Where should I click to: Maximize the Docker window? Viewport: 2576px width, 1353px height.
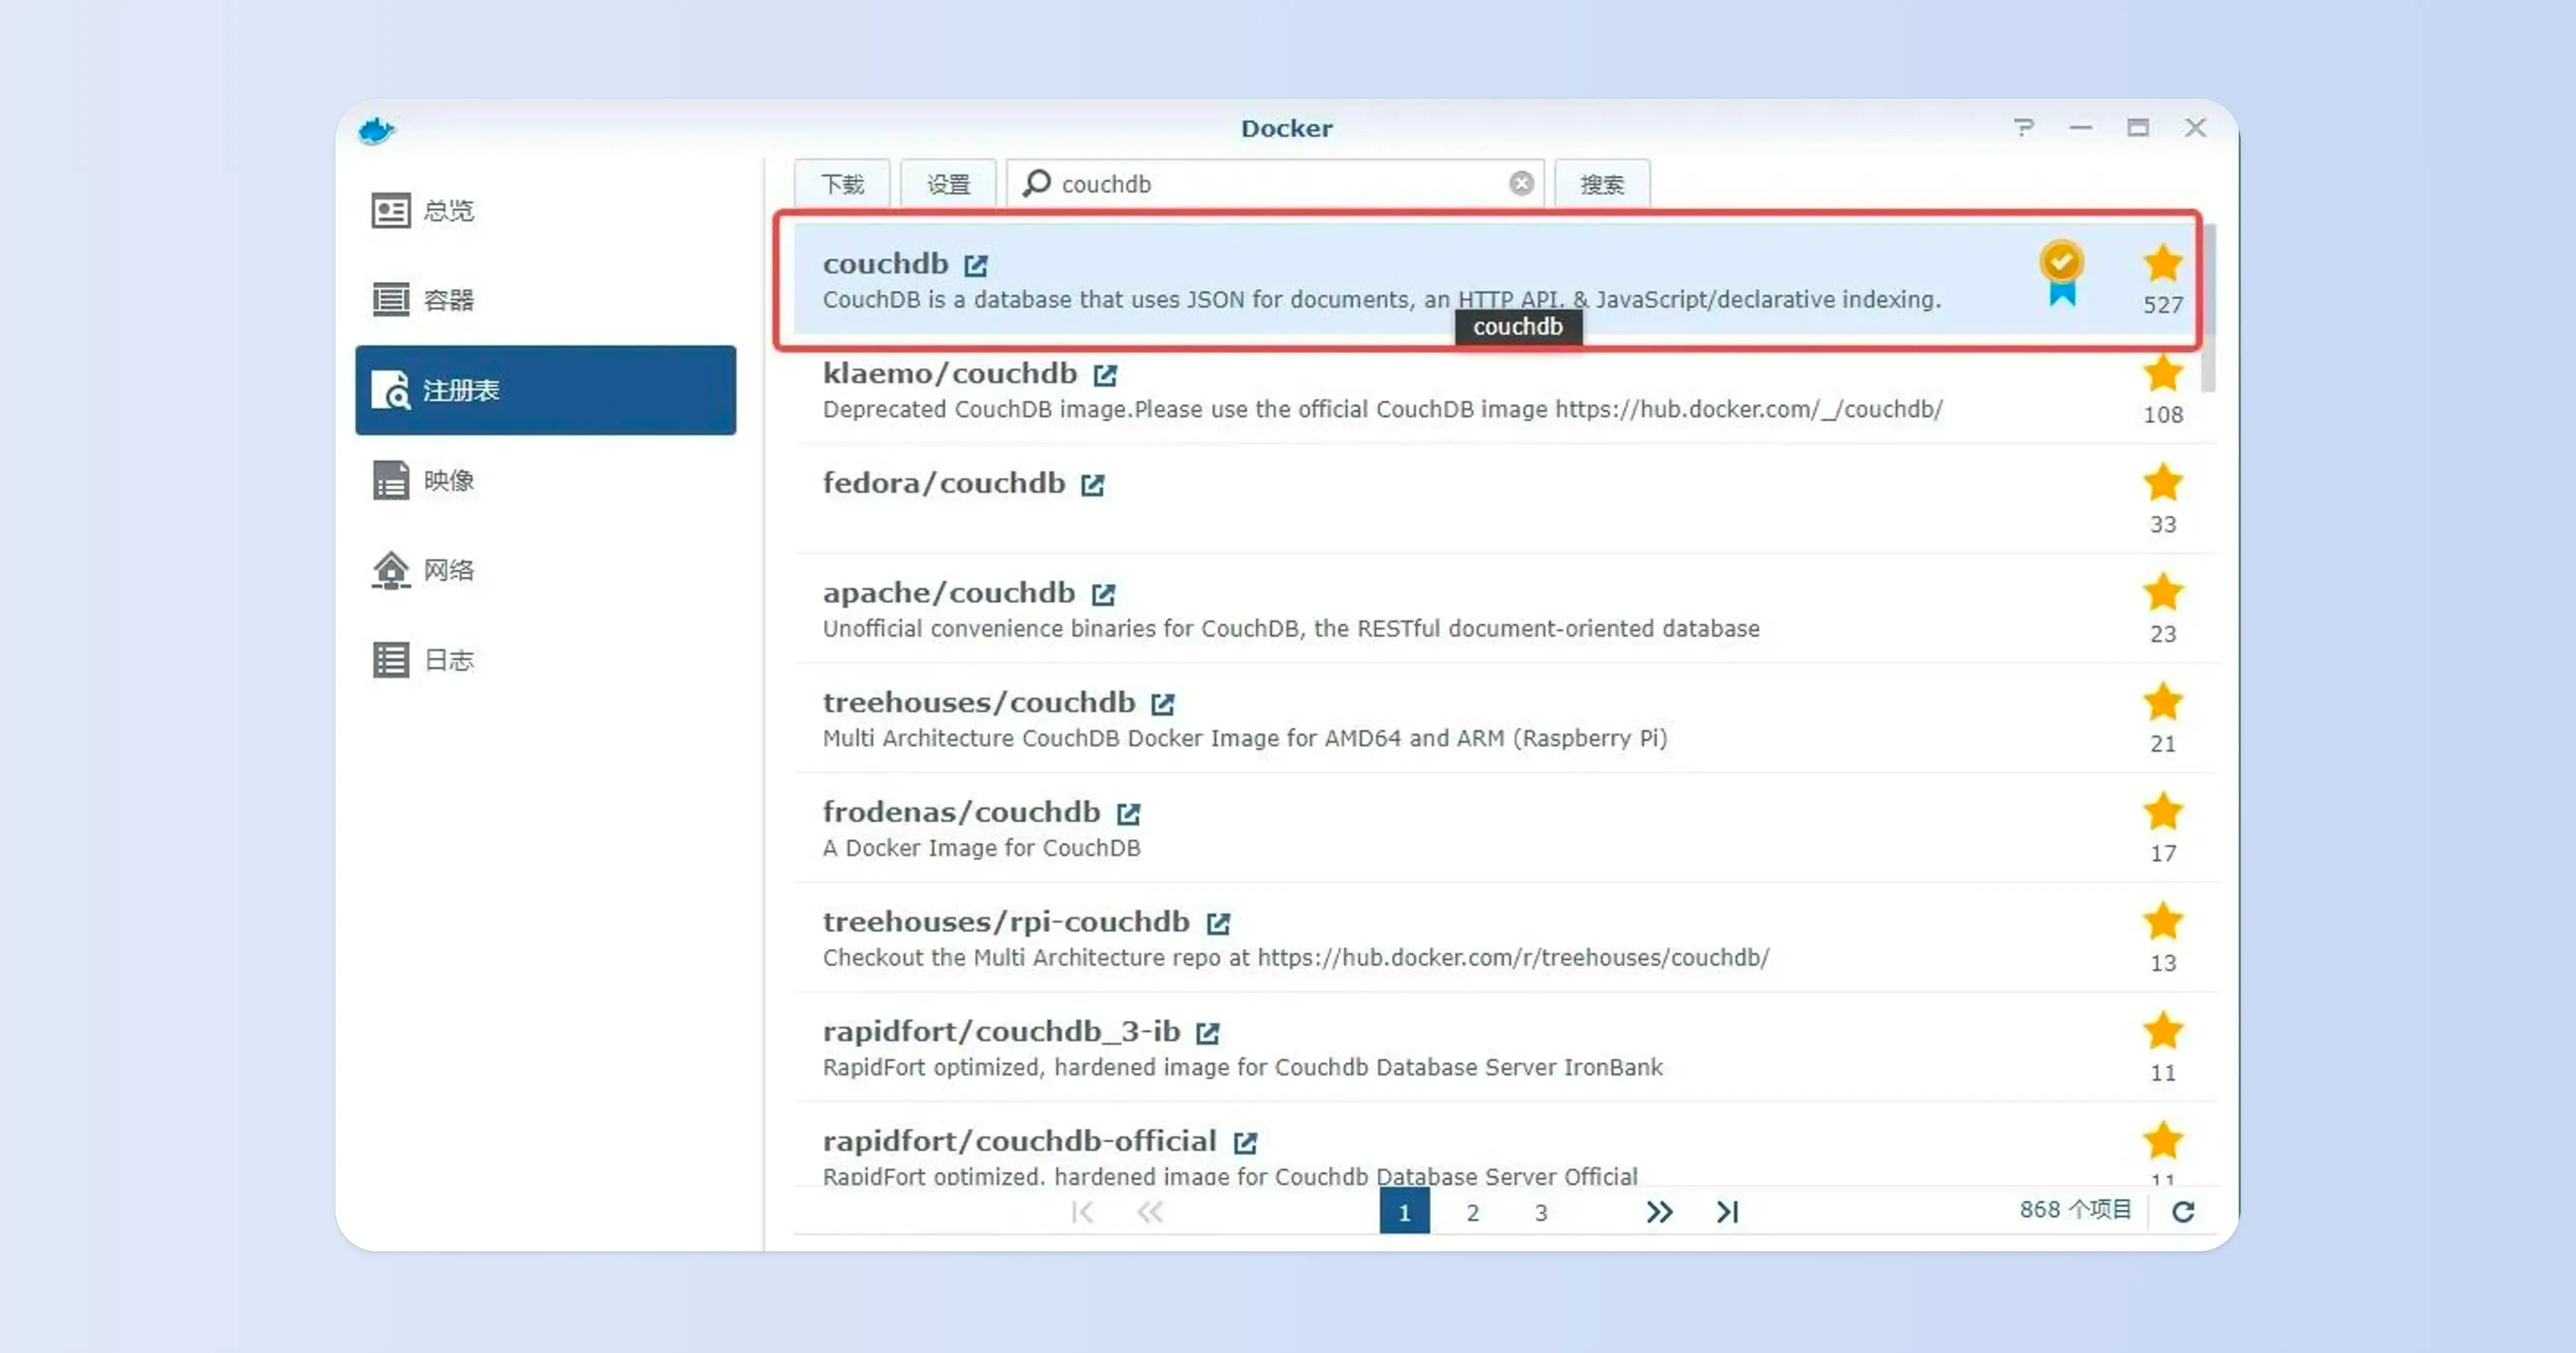(x=2138, y=128)
